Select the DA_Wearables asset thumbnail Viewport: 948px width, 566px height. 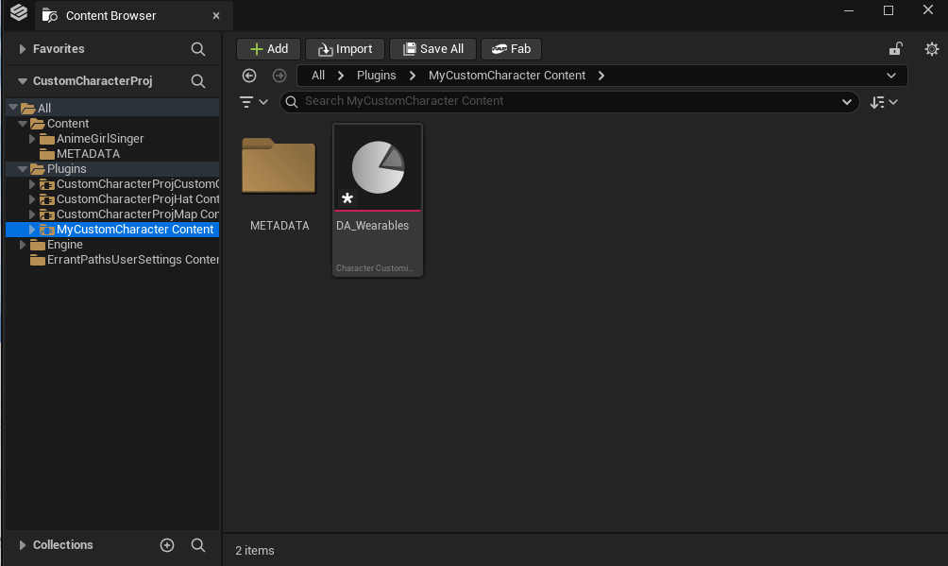click(378, 167)
